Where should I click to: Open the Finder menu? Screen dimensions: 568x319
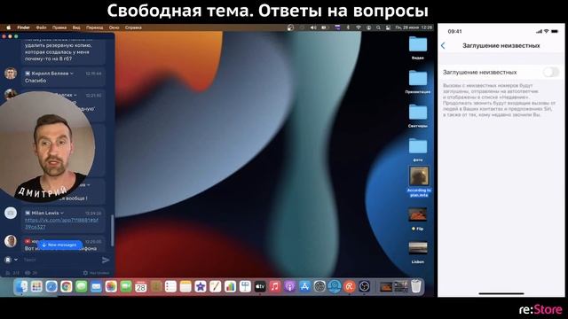click(x=24, y=27)
